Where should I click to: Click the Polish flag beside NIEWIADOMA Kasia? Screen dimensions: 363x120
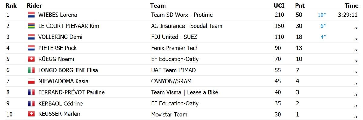[31, 81]
